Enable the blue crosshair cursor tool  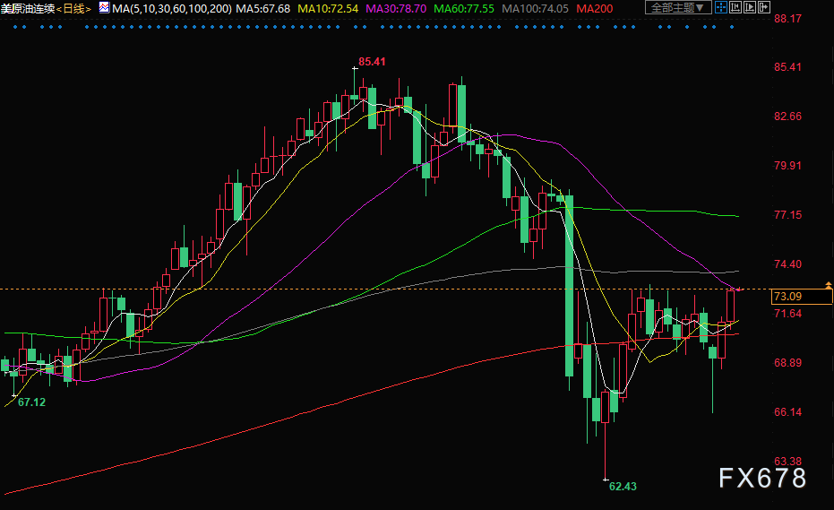[721, 7]
